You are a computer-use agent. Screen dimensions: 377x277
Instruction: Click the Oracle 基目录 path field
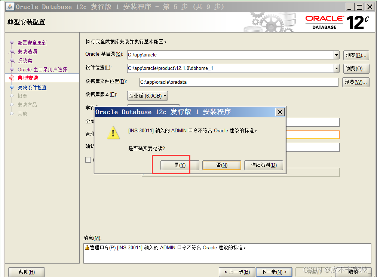pyautogui.click(x=230, y=55)
